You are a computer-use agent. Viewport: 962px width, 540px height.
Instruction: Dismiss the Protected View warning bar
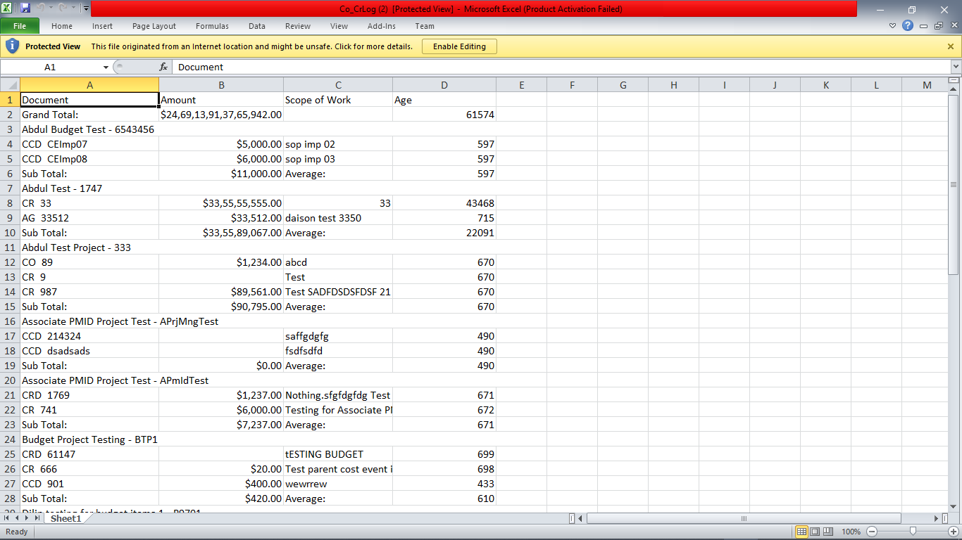point(950,46)
